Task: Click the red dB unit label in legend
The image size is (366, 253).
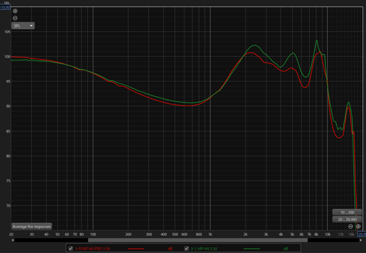Action: (x=170, y=249)
